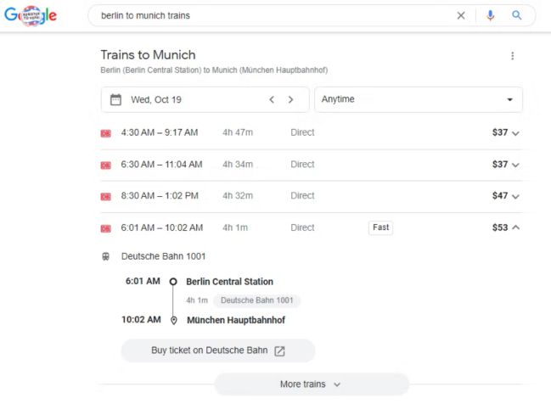
Task: Open the calendar date picker icon
Action: 115,100
